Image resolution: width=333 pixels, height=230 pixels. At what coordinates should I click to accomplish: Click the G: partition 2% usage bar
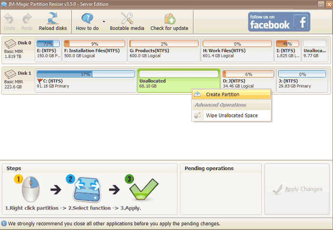click(x=164, y=44)
